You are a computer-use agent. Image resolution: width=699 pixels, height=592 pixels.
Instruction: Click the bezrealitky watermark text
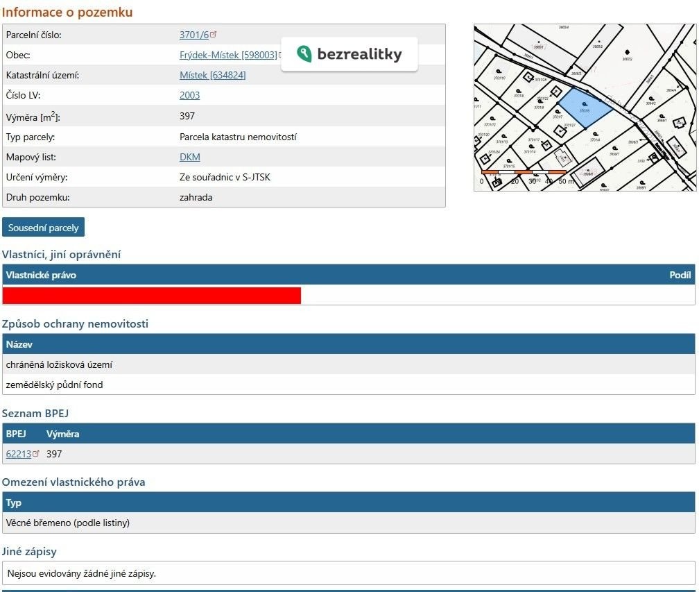click(359, 54)
